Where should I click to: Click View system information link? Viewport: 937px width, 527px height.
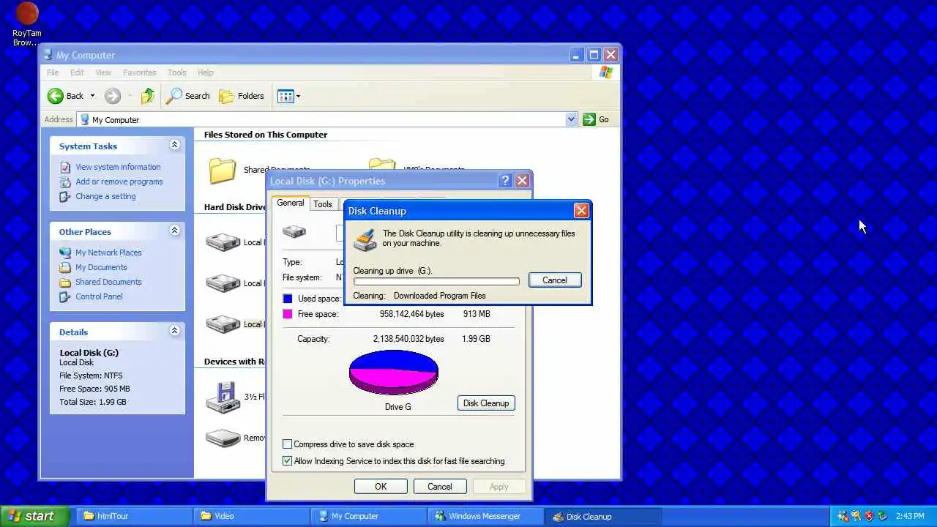tap(118, 167)
